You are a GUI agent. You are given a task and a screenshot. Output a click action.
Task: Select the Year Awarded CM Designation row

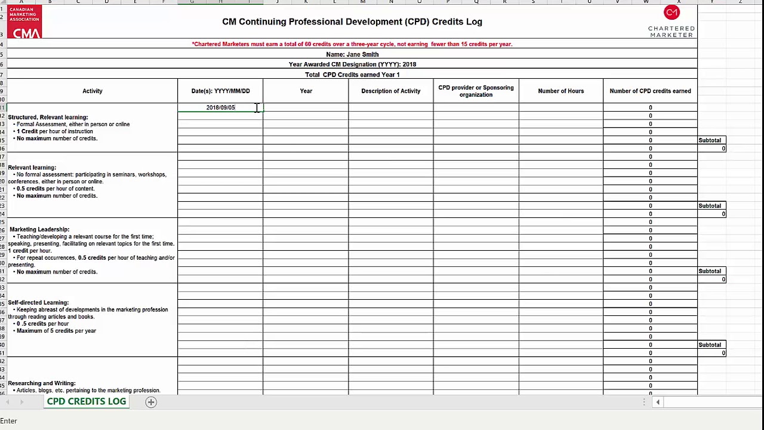pyautogui.click(x=352, y=64)
